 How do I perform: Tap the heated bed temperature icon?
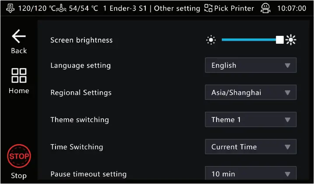(62, 8)
